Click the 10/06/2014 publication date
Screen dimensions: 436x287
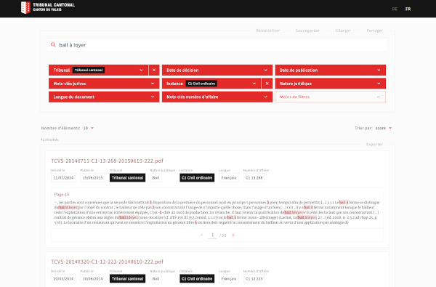(92, 279)
